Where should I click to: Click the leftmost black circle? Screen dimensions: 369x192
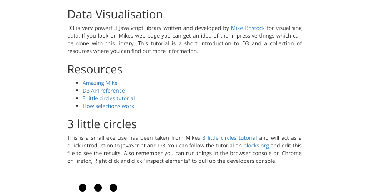[83, 188]
